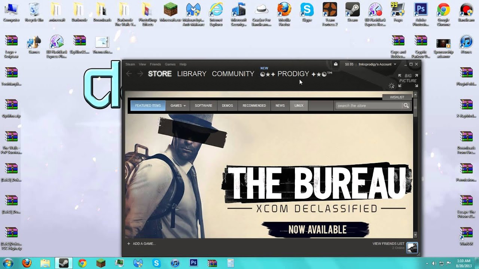The image size is (479, 269).
Task: Click the store page vertical scrollbar
Action: (x=415, y=164)
